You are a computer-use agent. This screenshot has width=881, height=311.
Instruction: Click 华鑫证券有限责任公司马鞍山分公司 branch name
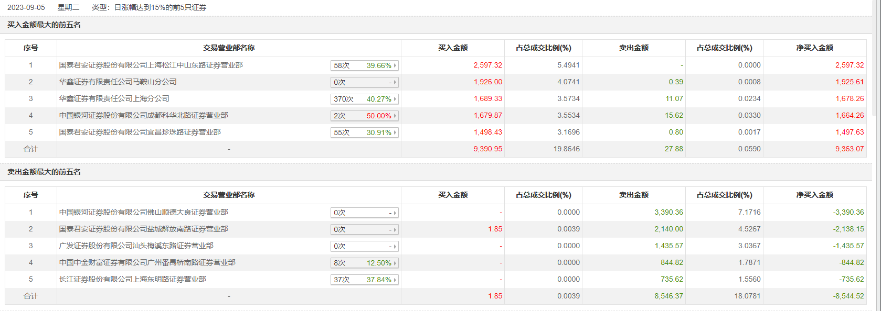pos(118,82)
